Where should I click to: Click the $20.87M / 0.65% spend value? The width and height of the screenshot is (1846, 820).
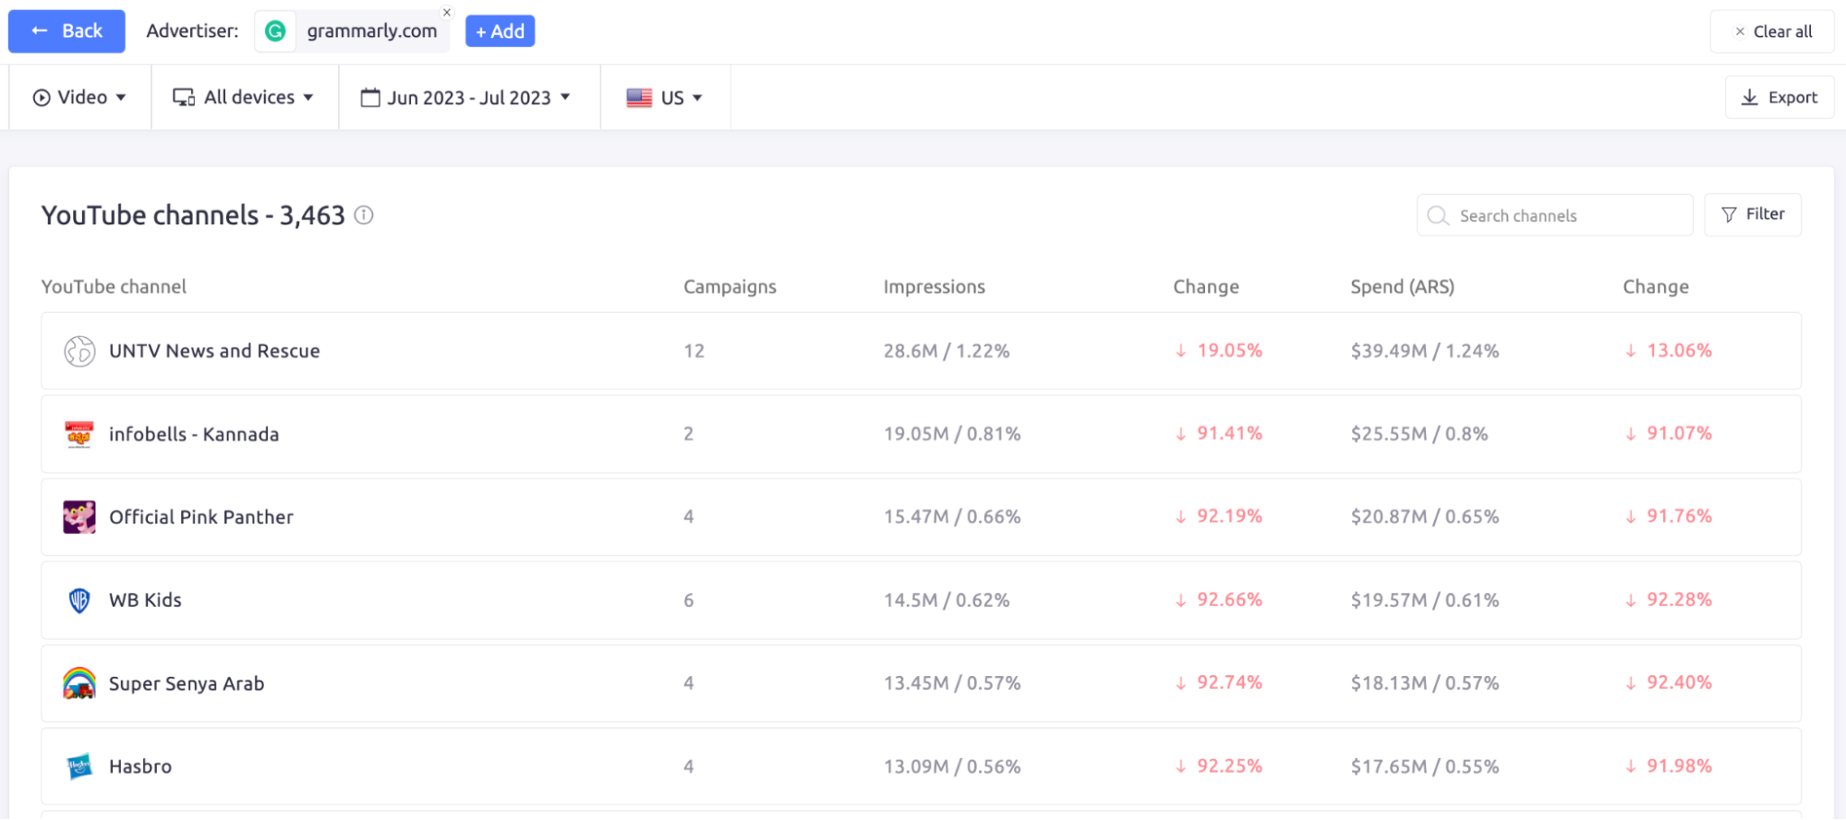point(1425,517)
